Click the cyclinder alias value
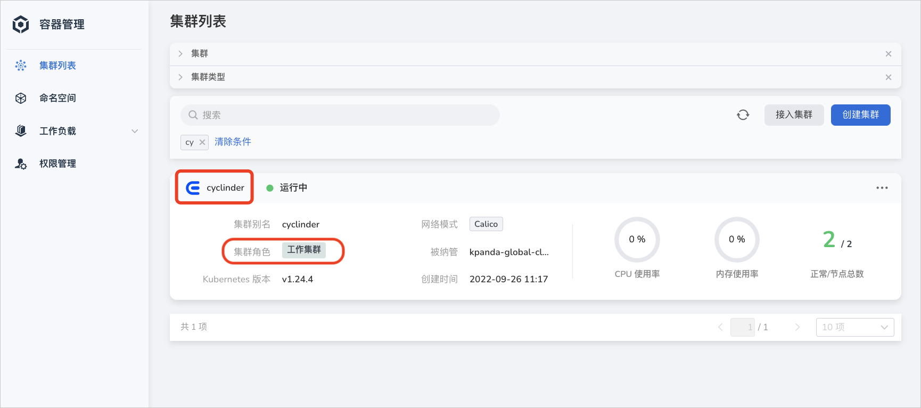Image resolution: width=921 pixels, height=408 pixels. 301,224
